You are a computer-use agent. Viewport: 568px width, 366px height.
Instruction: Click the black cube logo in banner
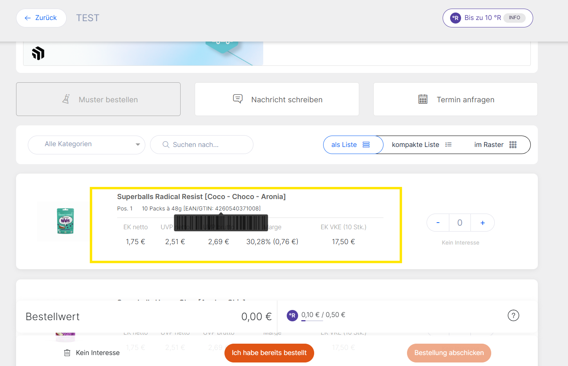click(38, 53)
